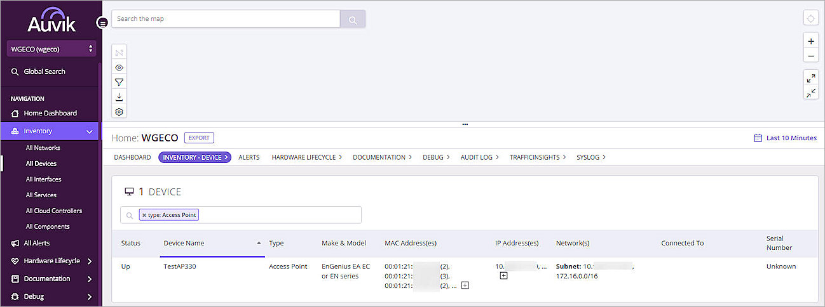Image resolution: width=825 pixels, height=307 pixels.
Task: Open the WGECO site selector dropdown
Action: click(x=51, y=49)
